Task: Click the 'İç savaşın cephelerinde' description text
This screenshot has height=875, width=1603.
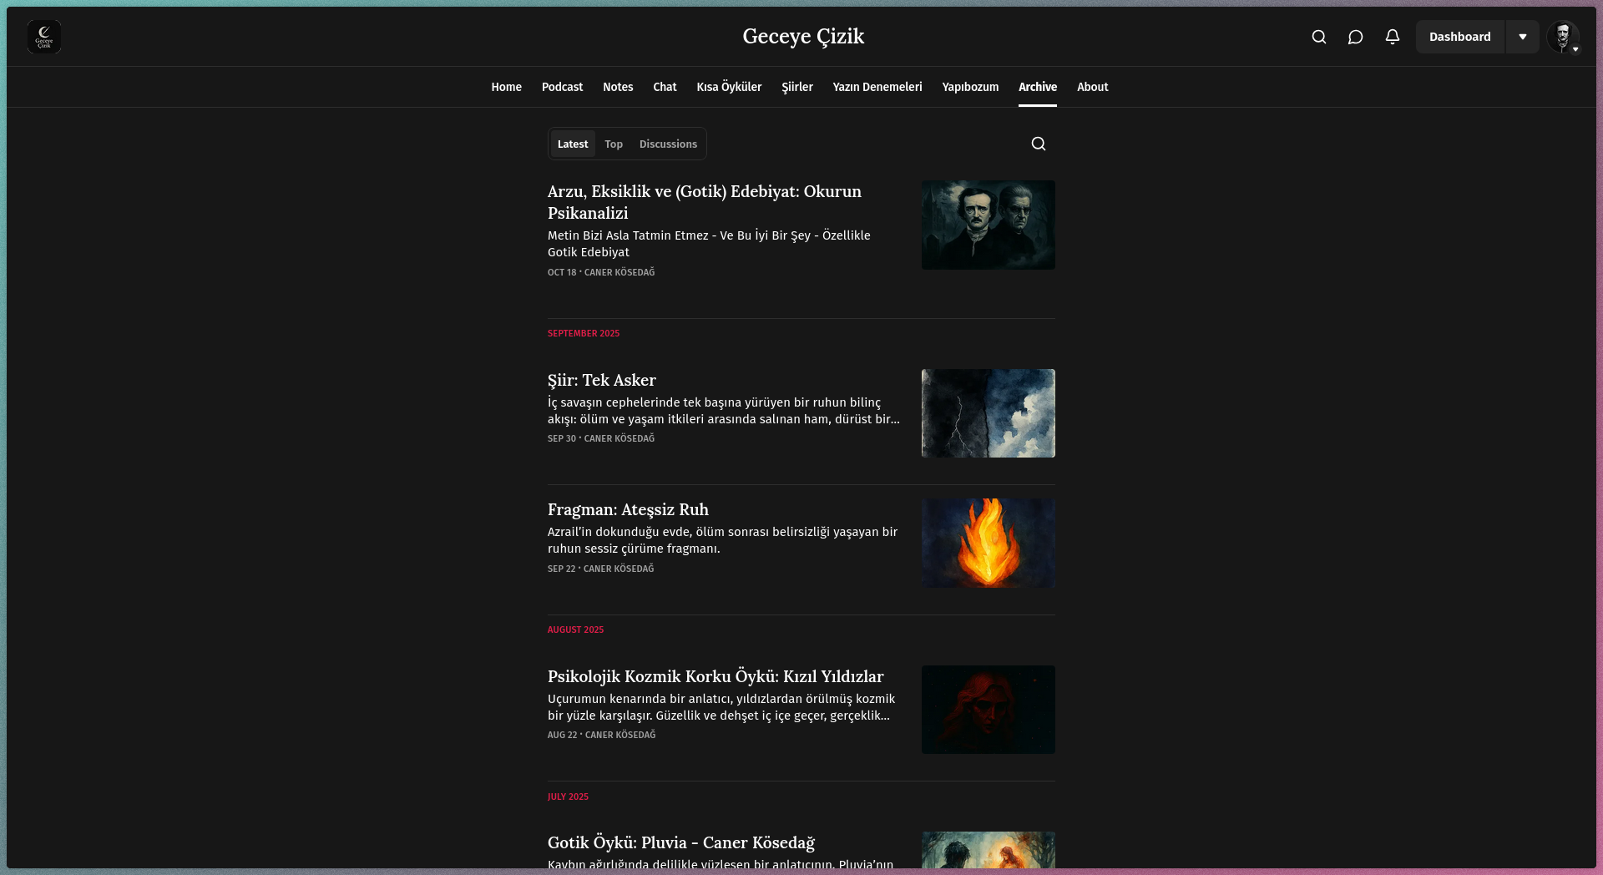Action: pyautogui.click(x=724, y=411)
